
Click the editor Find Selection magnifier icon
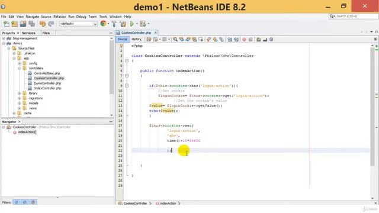[x=175, y=40]
